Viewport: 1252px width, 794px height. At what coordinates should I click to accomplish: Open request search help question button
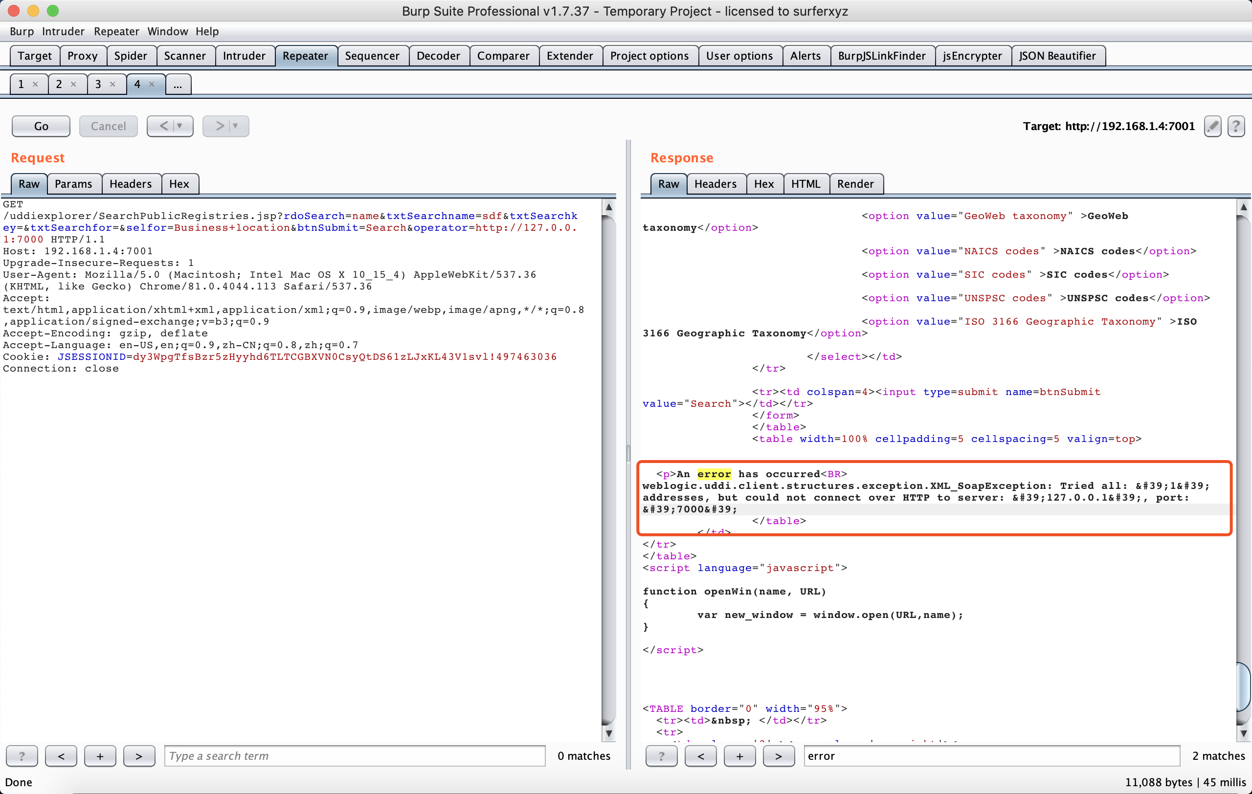point(22,756)
